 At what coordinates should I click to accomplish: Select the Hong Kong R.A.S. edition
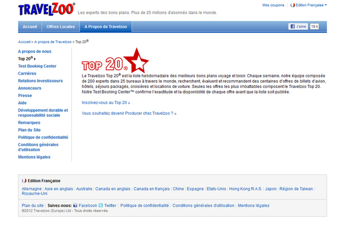point(245,189)
